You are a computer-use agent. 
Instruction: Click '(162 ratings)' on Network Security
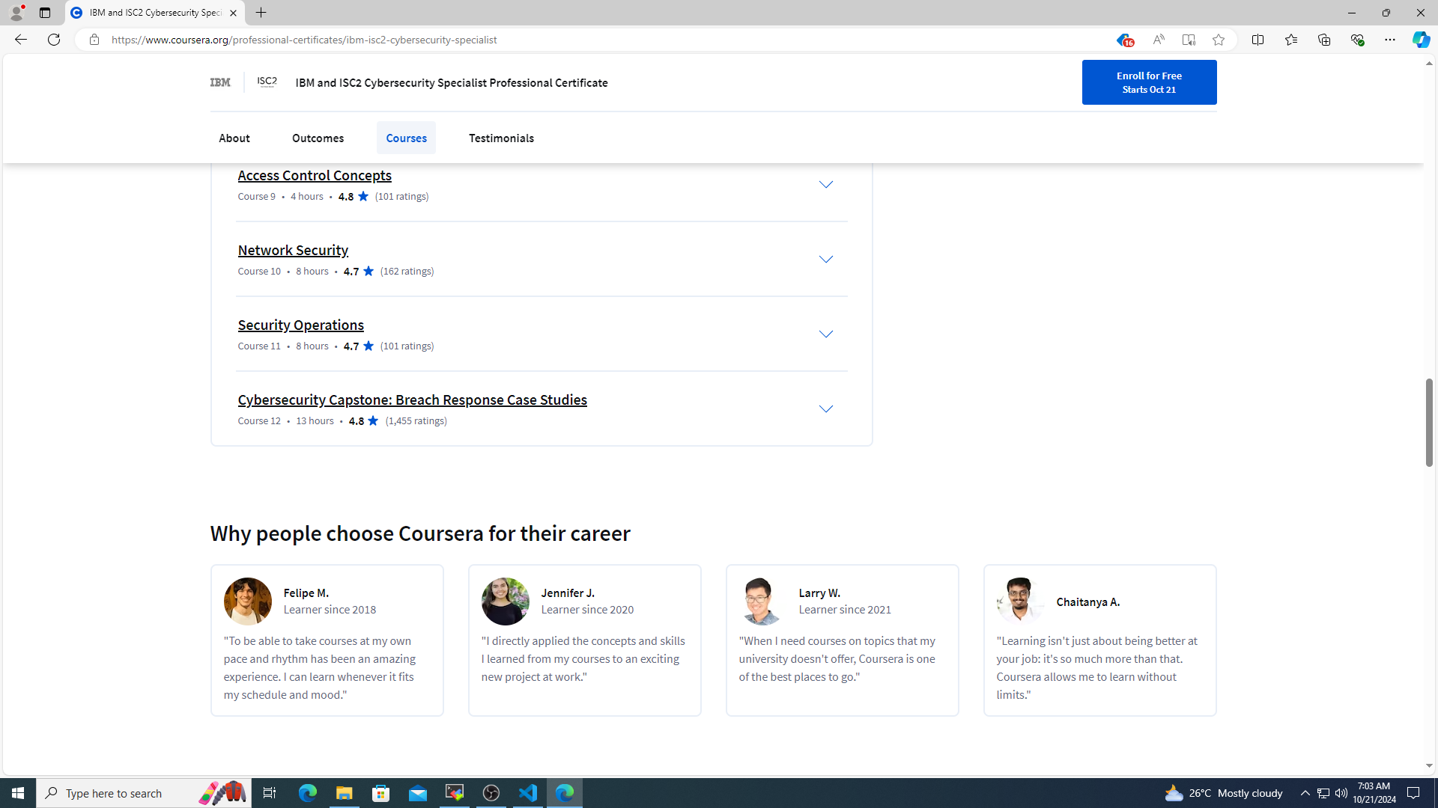click(407, 272)
